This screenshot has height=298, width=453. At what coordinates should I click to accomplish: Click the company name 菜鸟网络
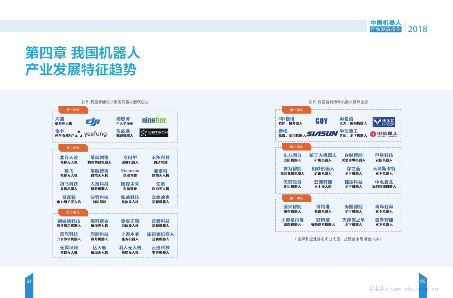pos(99,158)
